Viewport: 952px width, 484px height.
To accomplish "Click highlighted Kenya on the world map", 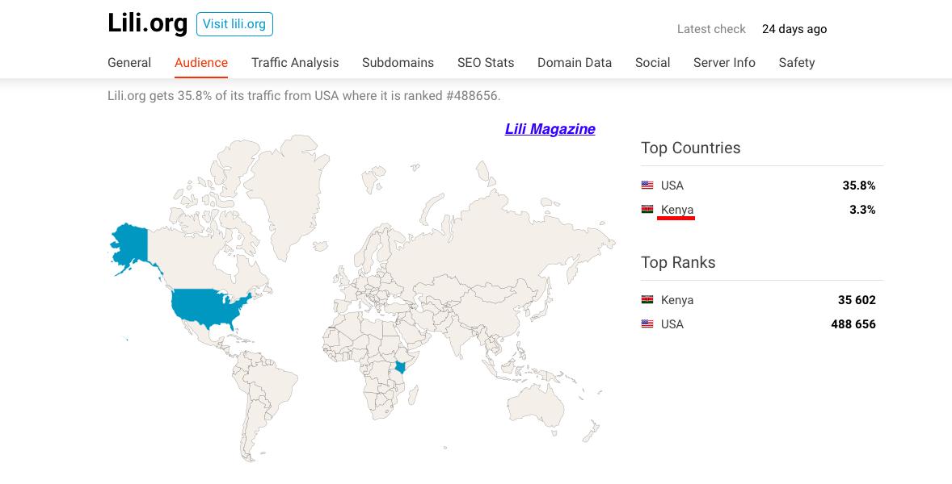I will click(x=400, y=366).
